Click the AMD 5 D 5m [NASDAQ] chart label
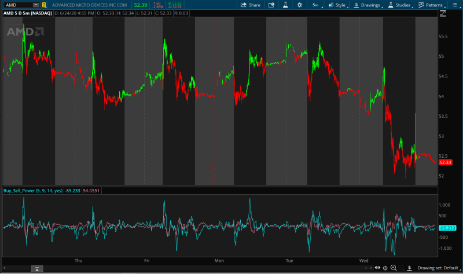Viewport: 463px width, 274px height. (x=27, y=13)
